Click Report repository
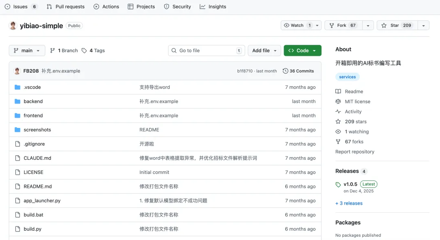 point(355,152)
